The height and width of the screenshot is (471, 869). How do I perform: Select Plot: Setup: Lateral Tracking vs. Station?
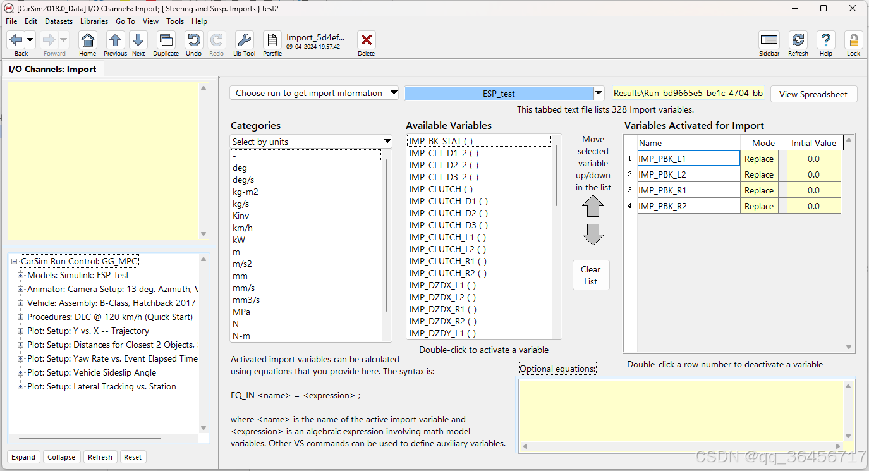(x=101, y=386)
